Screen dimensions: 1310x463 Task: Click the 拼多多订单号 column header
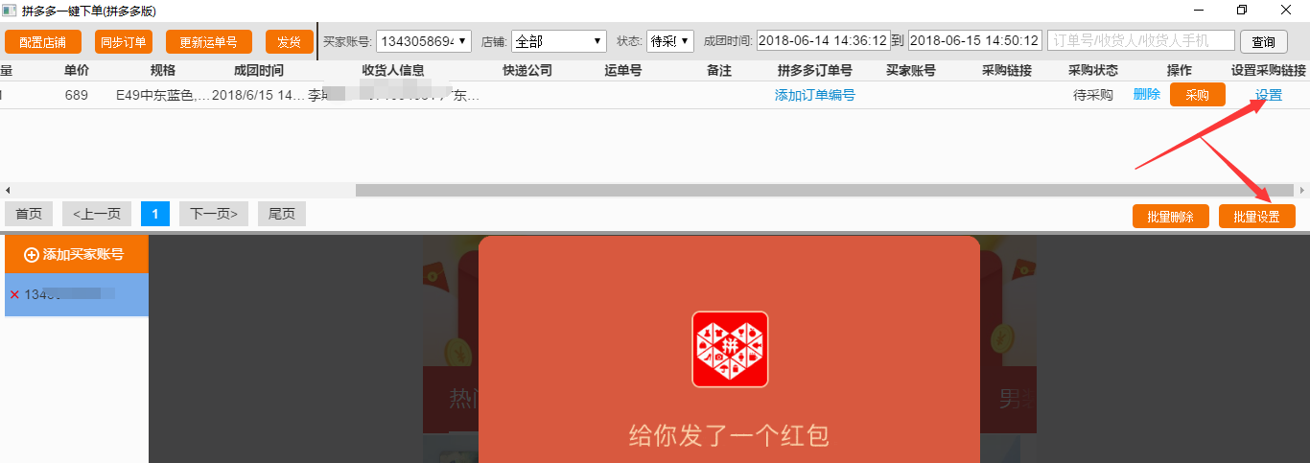(814, 71)
